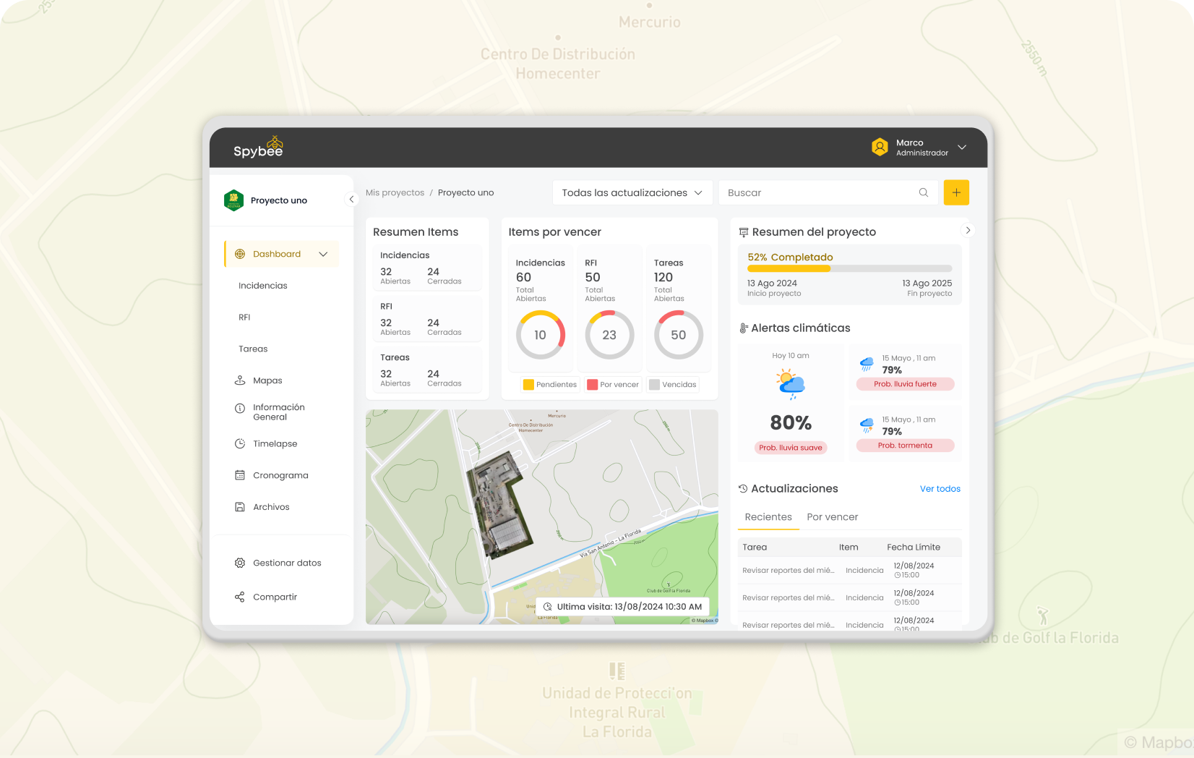Go to Mis proyectos breadcrumb
Viewport: 1194px width, 758px height.
pyautogui.click(x=395, y=192)
